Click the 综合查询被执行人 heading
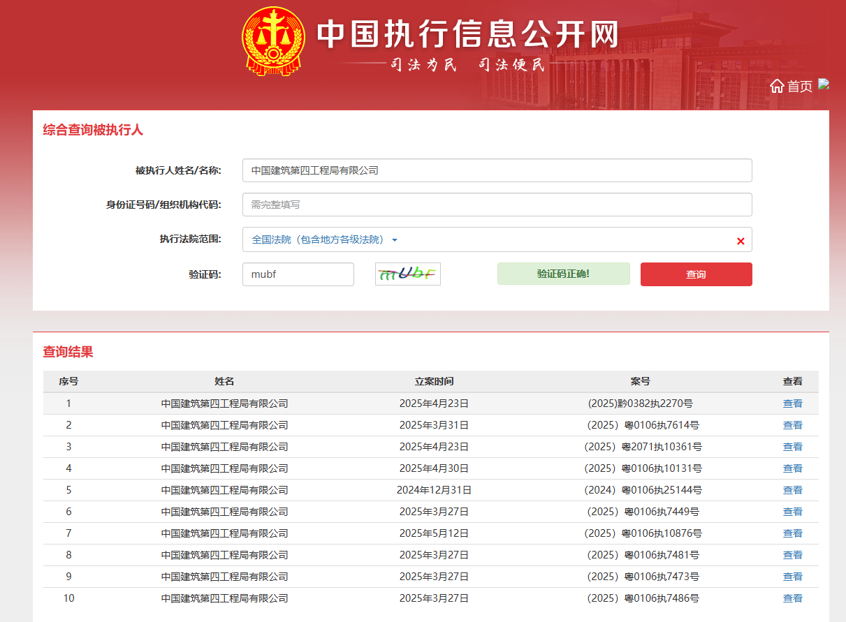This screenshot has height=622, width=846. (x=93, y=130)
